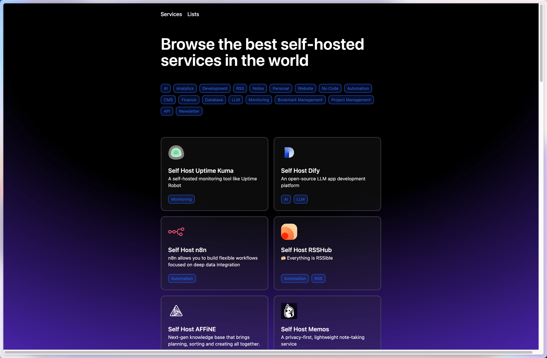547x358 pixels.
Task: Click the RSS tag on RSSHub card
Action: tap(318, 279)
